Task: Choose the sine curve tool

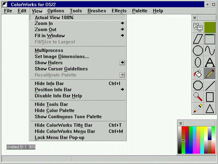Action: point(210,51)
